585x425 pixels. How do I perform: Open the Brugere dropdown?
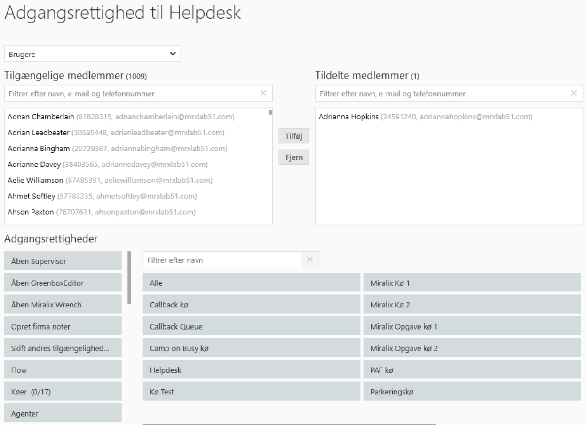coord(92,54)
